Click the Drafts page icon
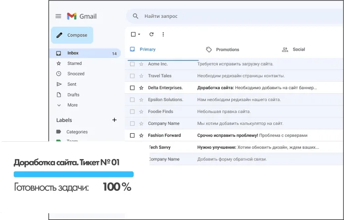Image resolution: width=344 pixels, height=220 pixels. (x=59, y=95)
